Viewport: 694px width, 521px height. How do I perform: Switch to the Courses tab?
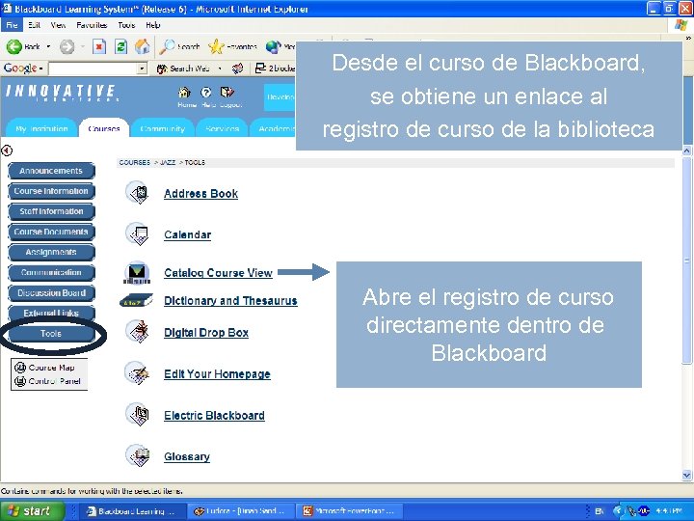[104, 128]
